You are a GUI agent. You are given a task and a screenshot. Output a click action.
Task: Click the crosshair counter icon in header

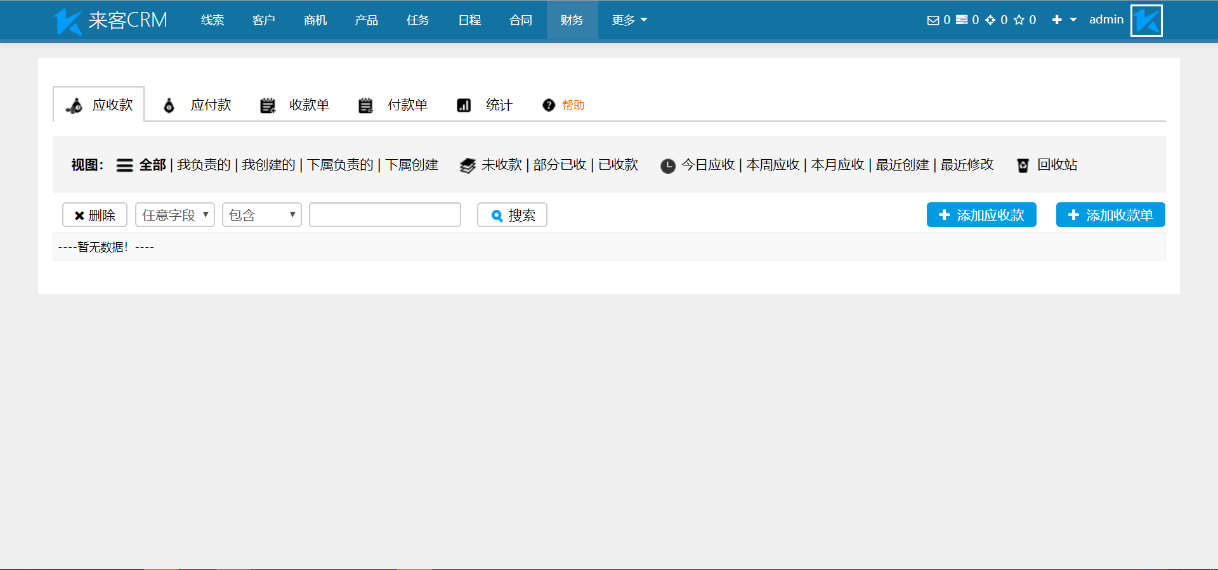tap(990, 20)
